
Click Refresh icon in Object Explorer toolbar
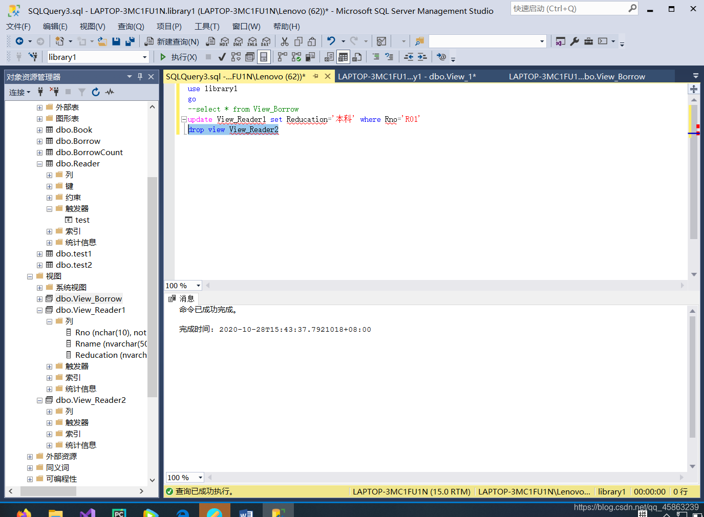[x=96, y=92]
